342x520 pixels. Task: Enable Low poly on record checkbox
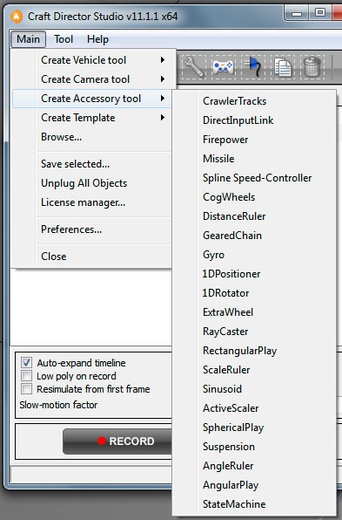click(26, 376)
